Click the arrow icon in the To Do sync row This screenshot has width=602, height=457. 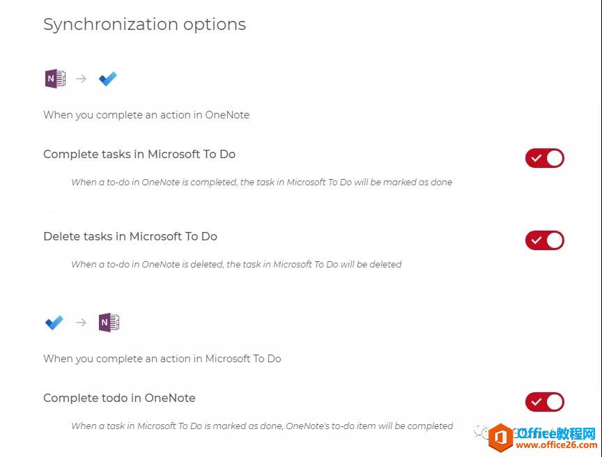(81, 323)
